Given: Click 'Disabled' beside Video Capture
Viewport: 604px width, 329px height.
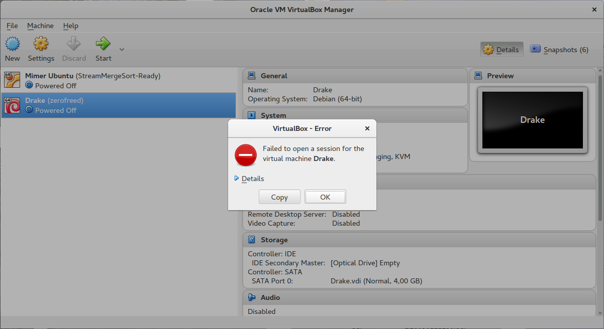Looking at the screenshot, I should (346, 223).
